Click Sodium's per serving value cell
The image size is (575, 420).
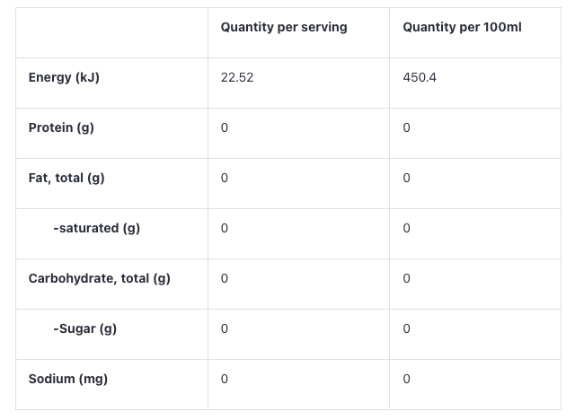[x=225, y=380]
